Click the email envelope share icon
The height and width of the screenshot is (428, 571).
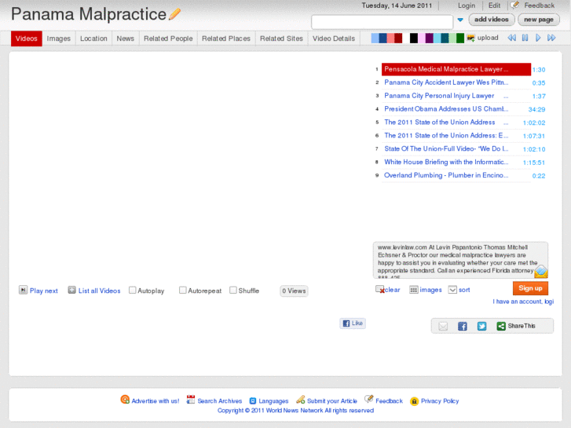pos(443,326)
